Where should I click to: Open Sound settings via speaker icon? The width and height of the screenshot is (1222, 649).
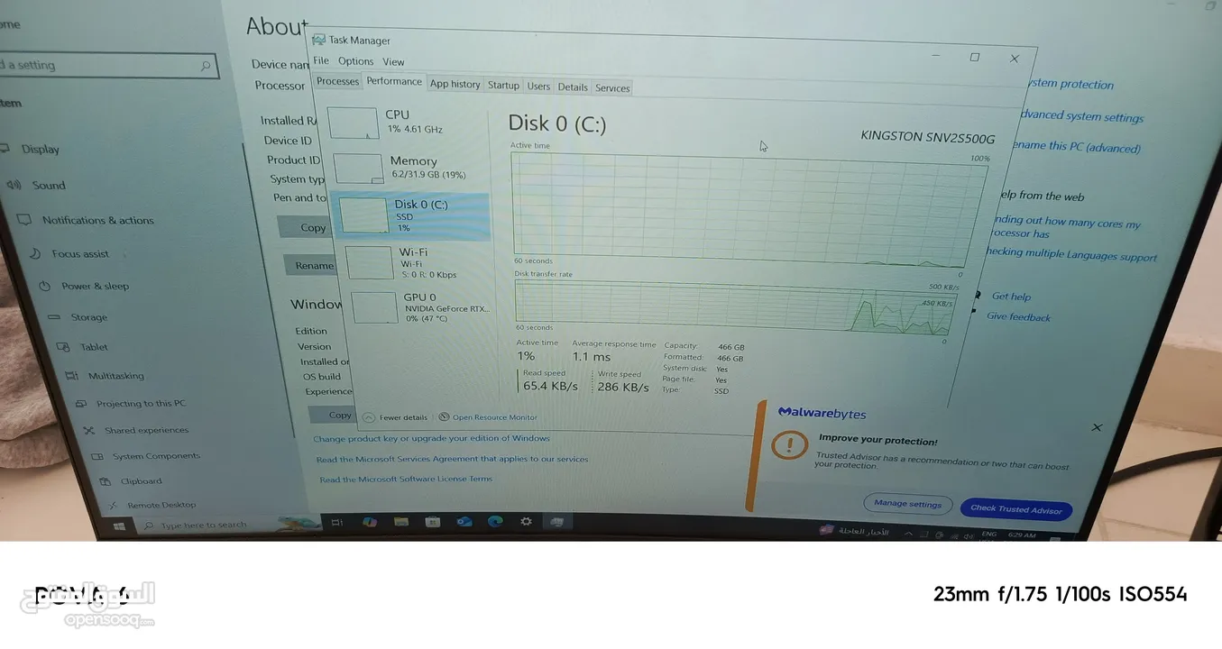tap(13, 185)
